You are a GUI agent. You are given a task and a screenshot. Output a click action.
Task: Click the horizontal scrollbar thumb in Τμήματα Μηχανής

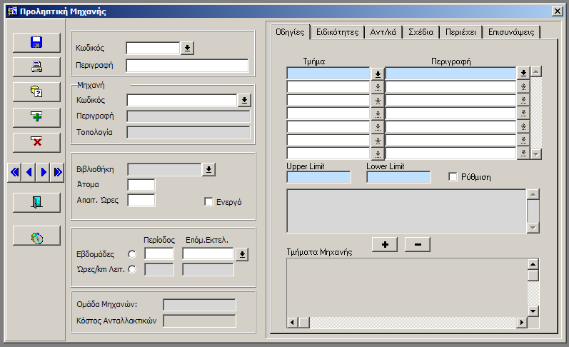tap(303, 322)
